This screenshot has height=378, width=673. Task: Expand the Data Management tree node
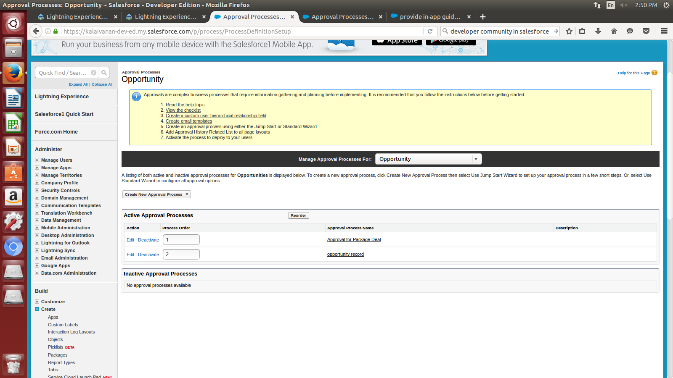(37, 220)
